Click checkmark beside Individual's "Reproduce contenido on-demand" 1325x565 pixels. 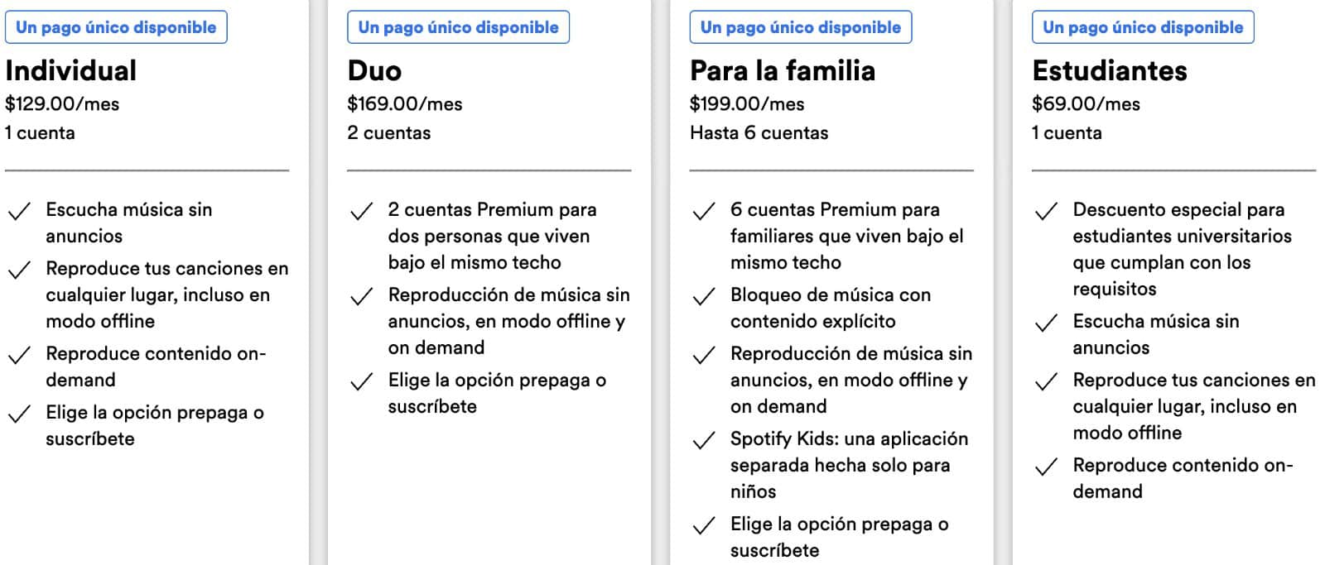coord(19,356)
